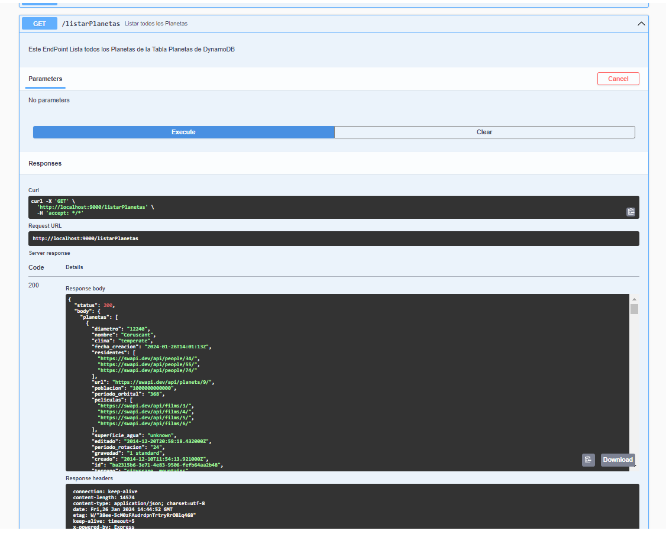Click the "diametro": "12240" line
666x550 pixels.
point(121,329)
